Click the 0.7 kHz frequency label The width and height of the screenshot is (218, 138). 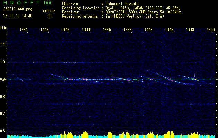2,114
